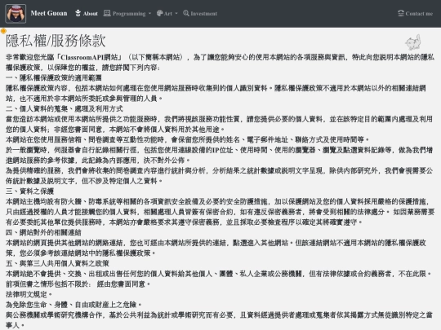Open the Contact me link

[x=419, y=14]
